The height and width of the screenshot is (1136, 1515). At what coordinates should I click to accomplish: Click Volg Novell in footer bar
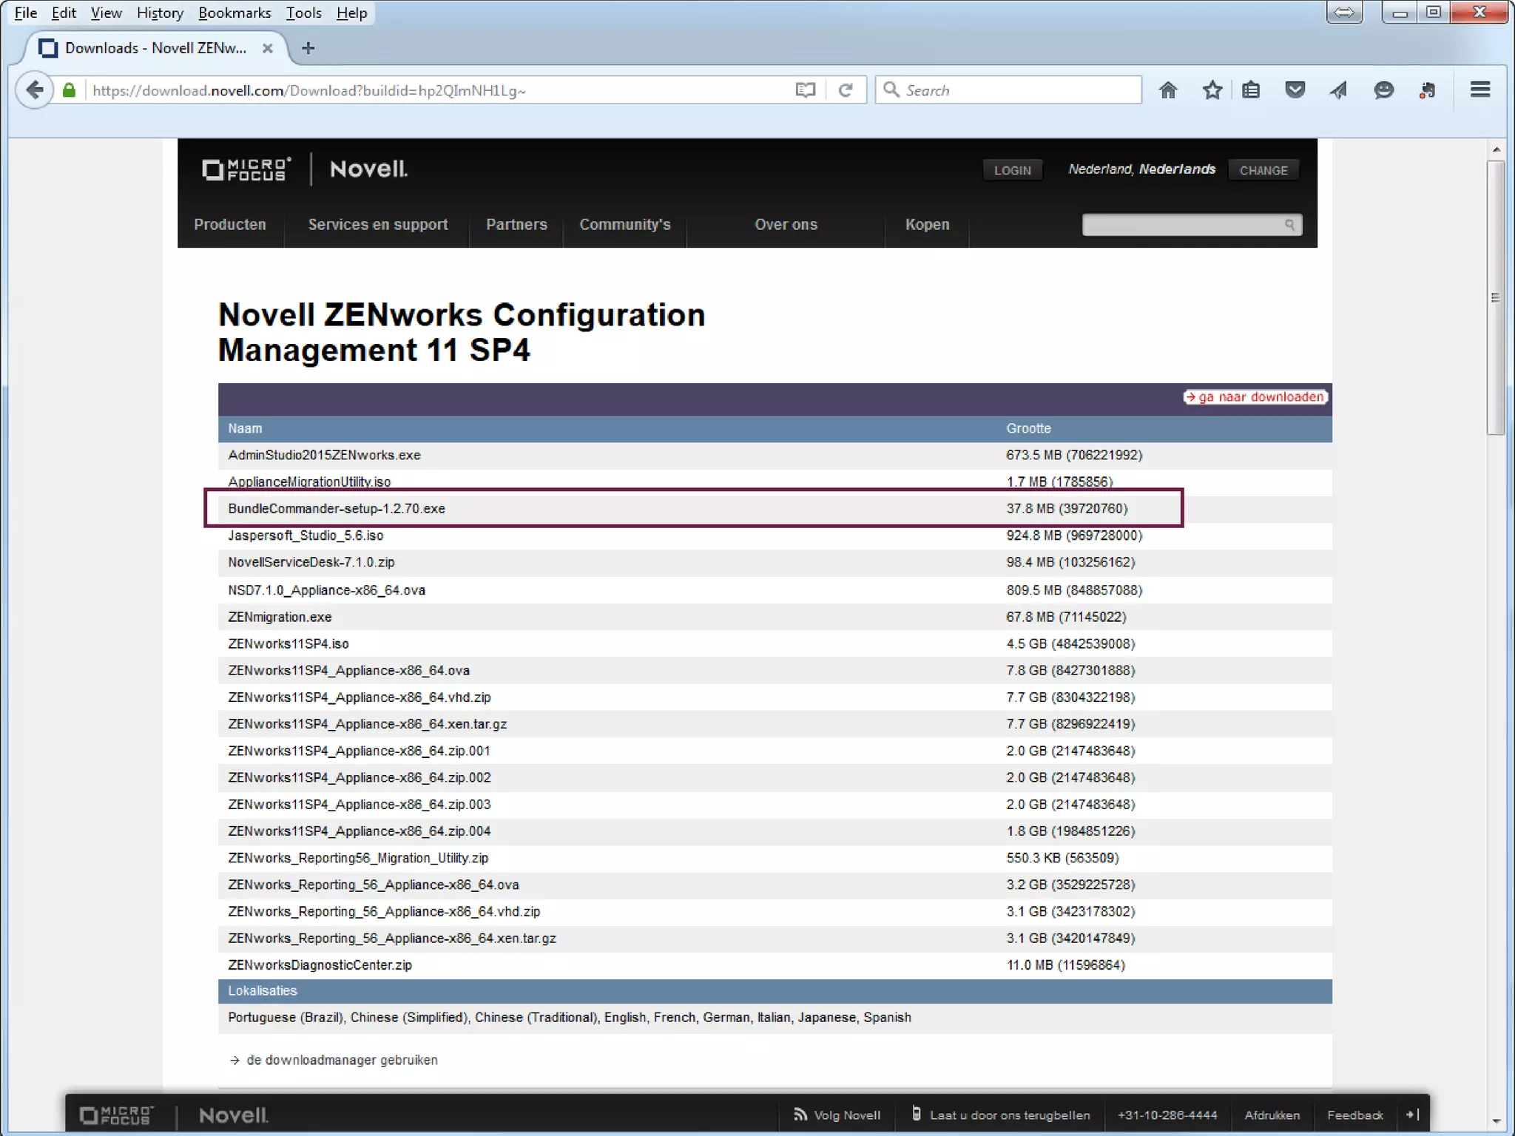tap(837, 1115)
